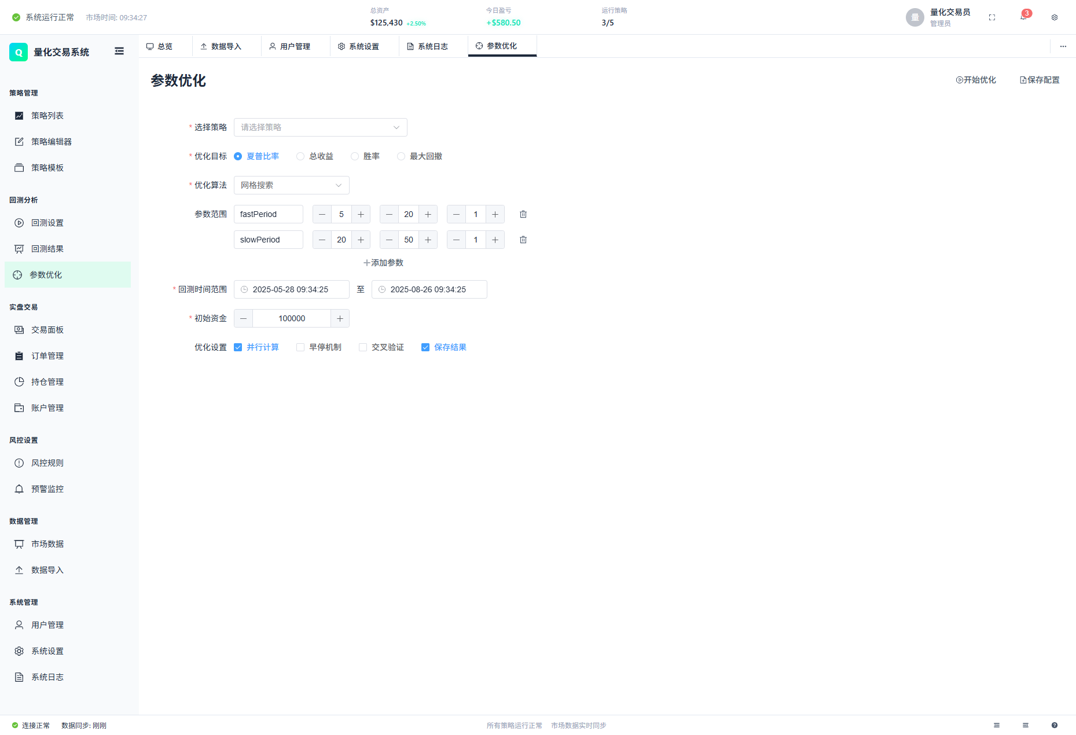The width and height of the screenshot is (1076, 735).
Task: Switch to the 总览 tab
Action: (x=166, y=46)
